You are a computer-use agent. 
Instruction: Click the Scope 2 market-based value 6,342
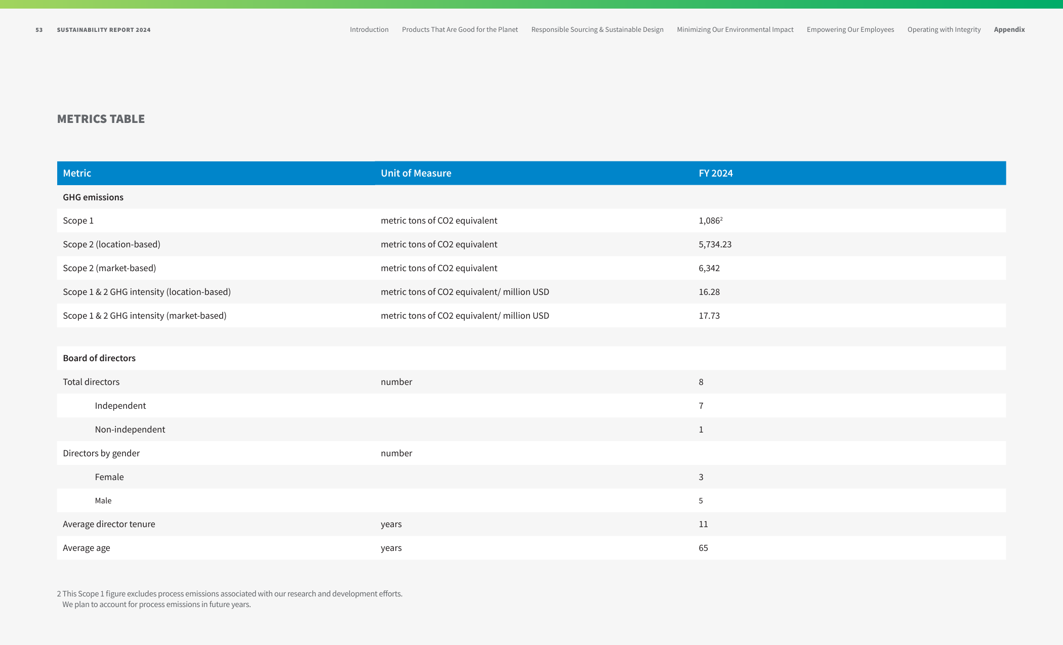coord(709,268)
